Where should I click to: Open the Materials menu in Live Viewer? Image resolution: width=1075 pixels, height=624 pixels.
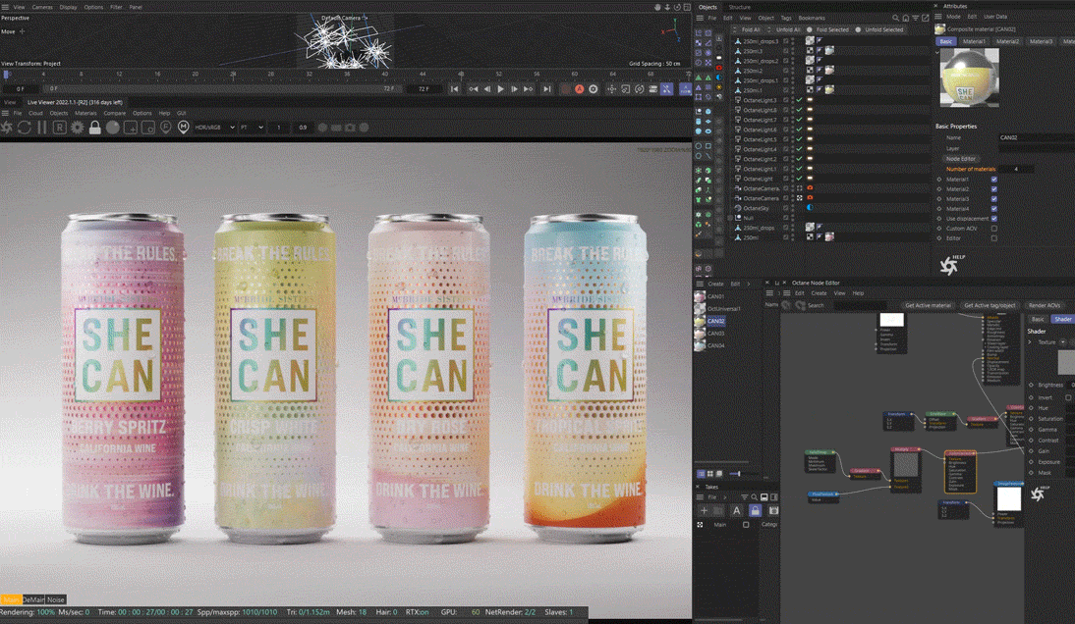point(85,113)
